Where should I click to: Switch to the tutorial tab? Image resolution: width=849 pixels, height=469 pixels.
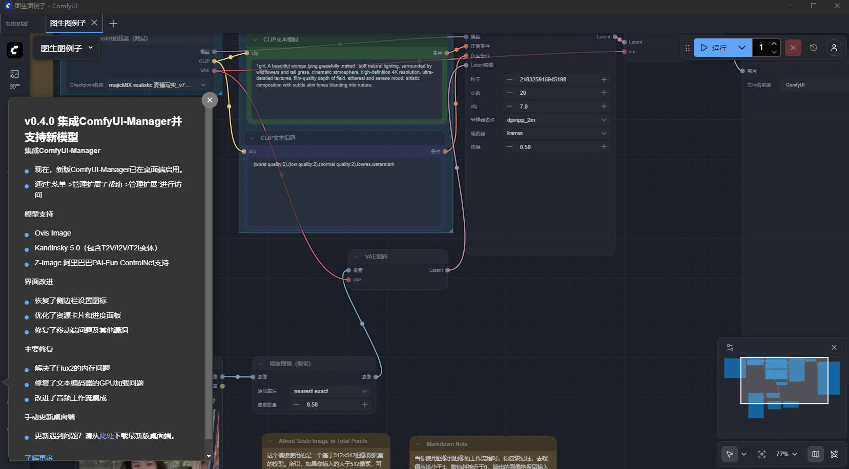coord(17,24)
